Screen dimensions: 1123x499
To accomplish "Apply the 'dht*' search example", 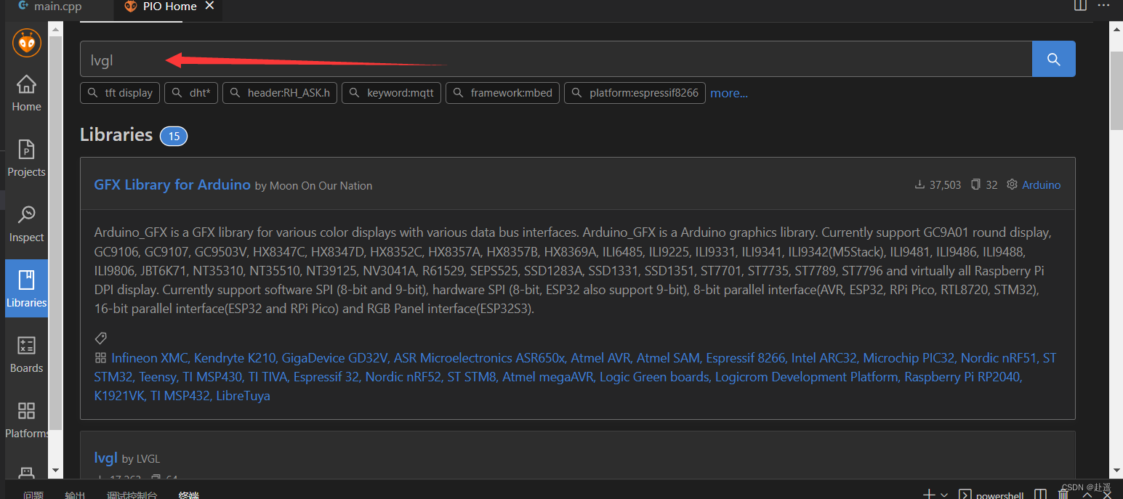I will coord(191,93).
